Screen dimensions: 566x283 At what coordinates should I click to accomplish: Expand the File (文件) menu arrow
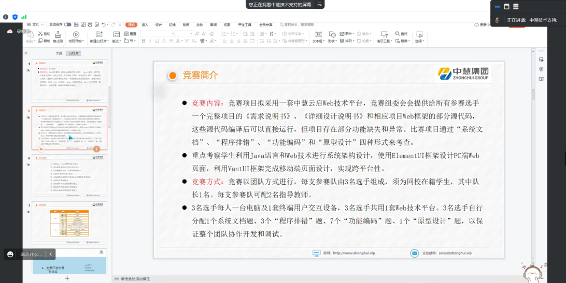(42, 25)
